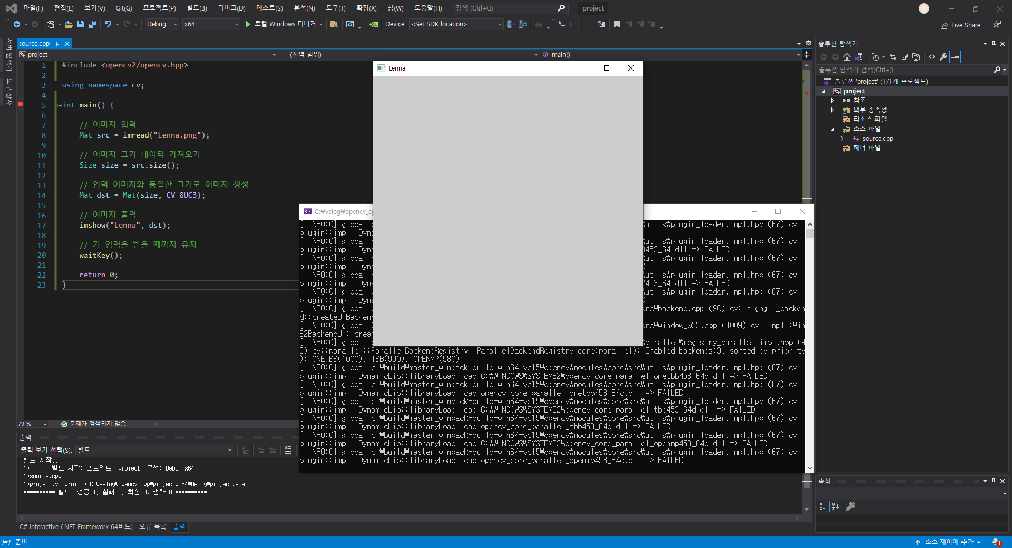
Task: Toggle the pin on source.cpp tab
Action: click(57, 44)
